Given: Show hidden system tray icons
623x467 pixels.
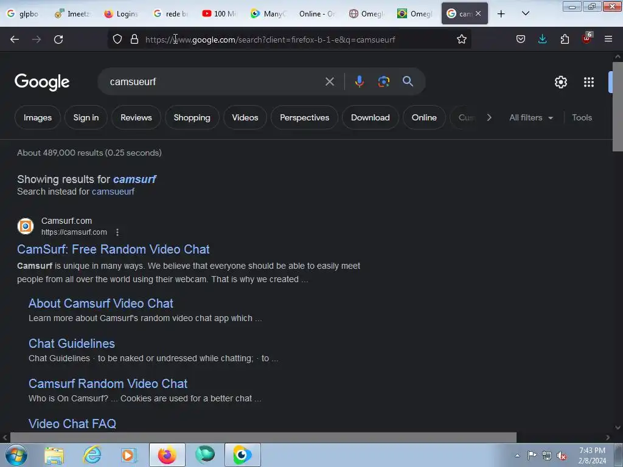Looking at the screenshot, I should click(517, 456).
